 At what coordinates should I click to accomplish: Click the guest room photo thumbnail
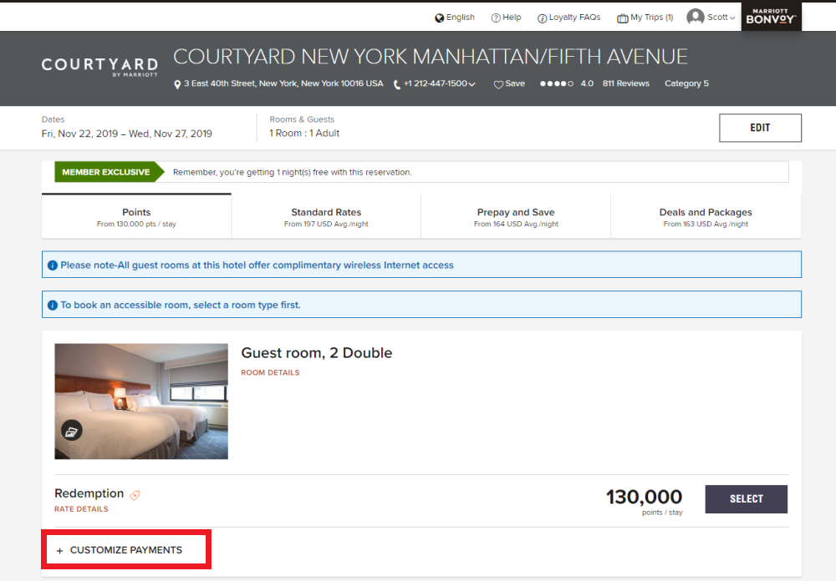(141, 401)
